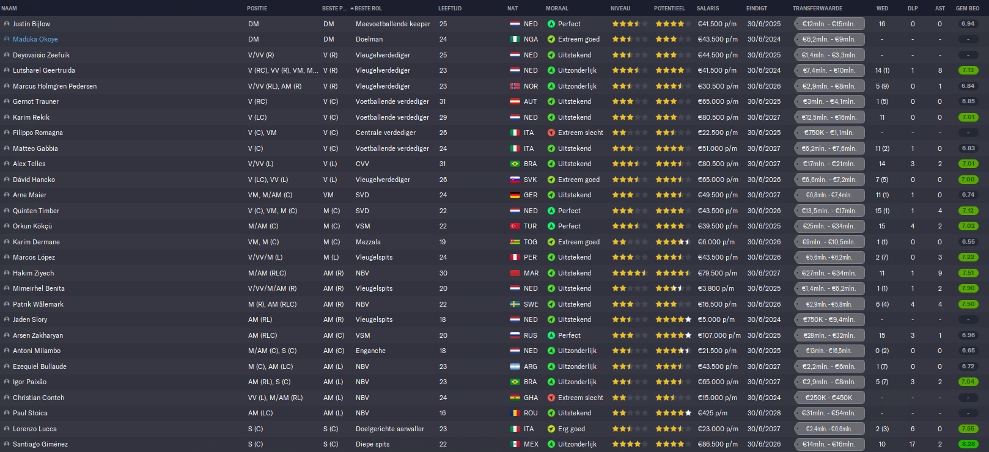
Task: Click Filippo Romagna's morale text Extreem slecht
Action: 581,133
